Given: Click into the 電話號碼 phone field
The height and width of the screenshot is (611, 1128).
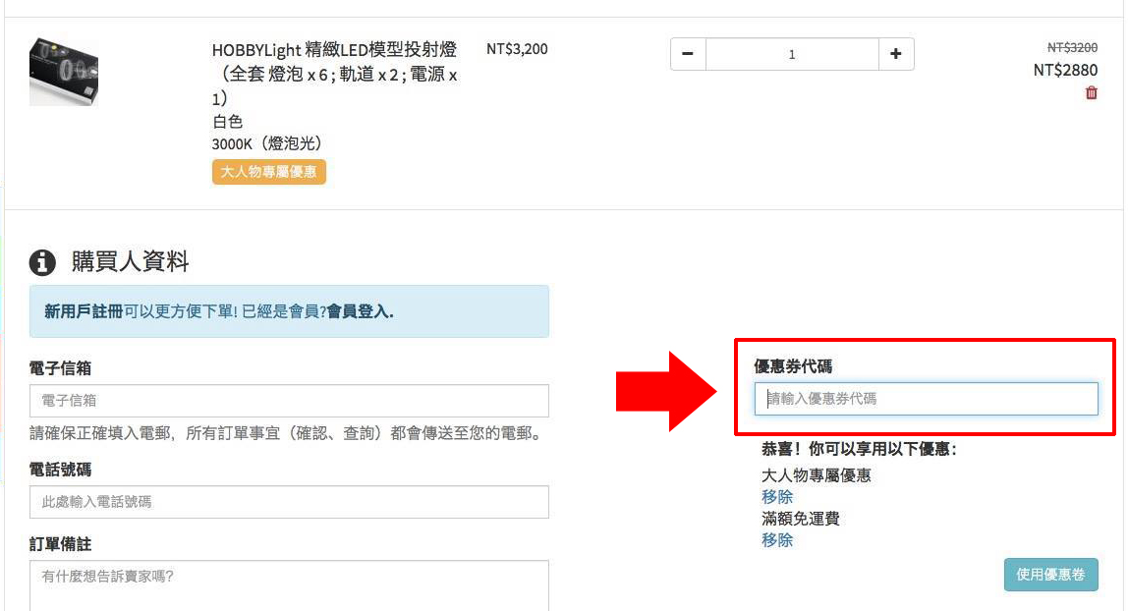Looking at the screenshot, I should tap(289, 502).
